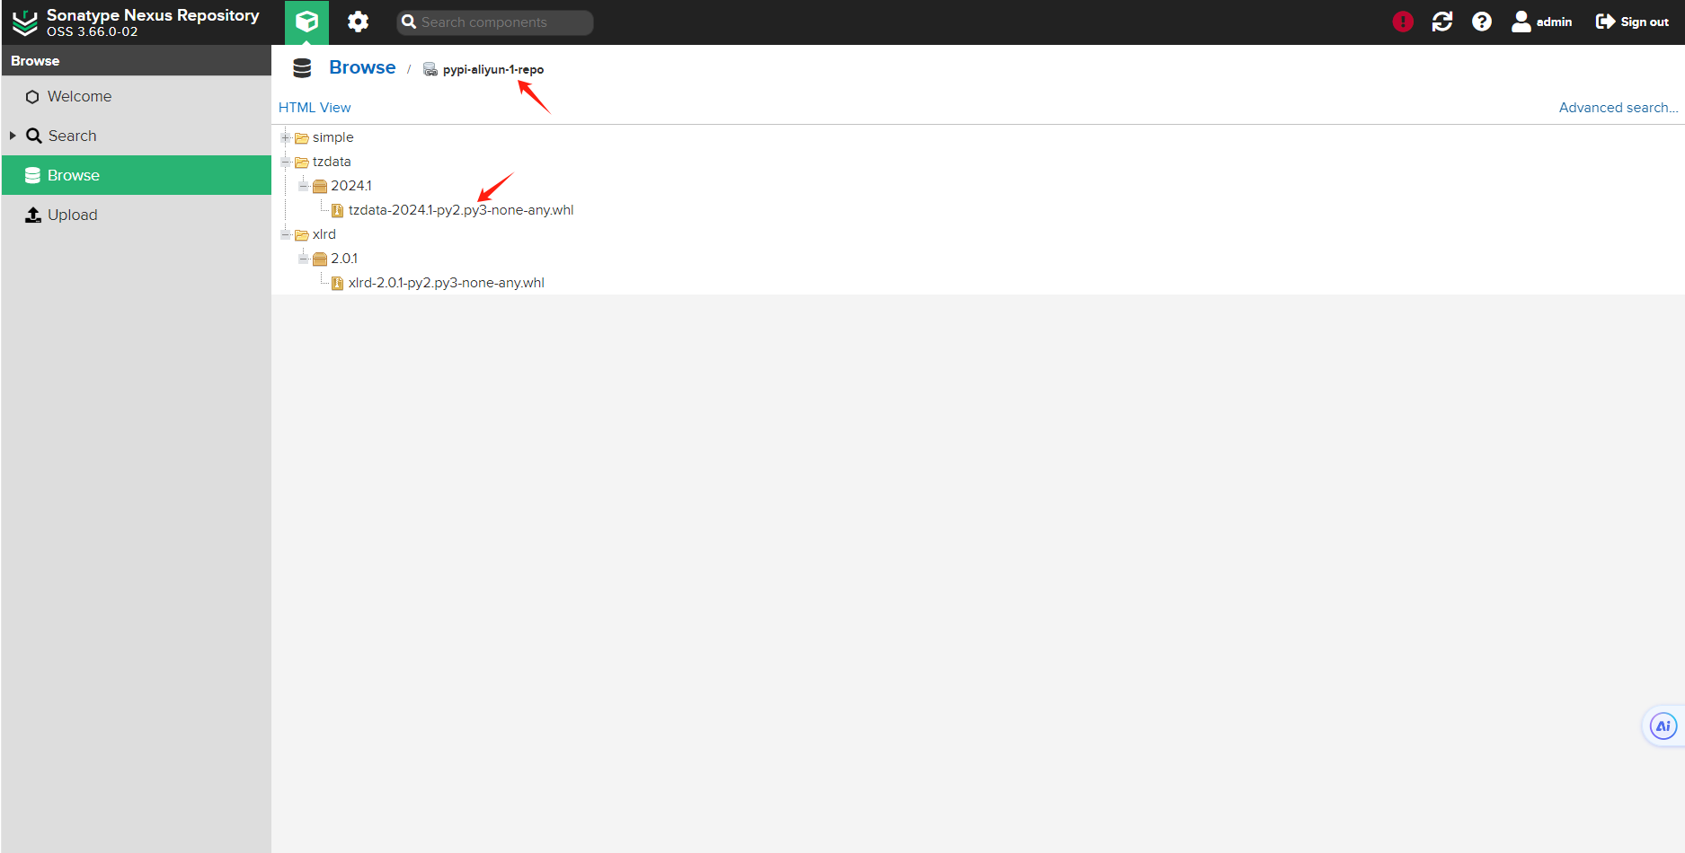
Task: Click the Upload sidebar icon
Action: tap(33, 215)
